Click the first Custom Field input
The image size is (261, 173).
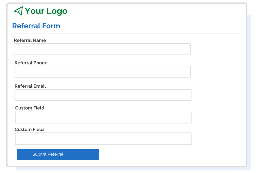point(103,117)
